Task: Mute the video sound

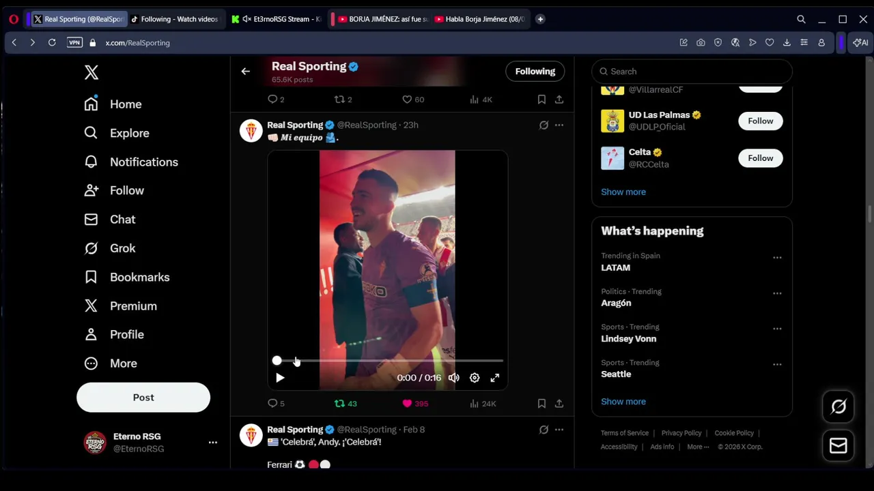Action: click(454, 378)
